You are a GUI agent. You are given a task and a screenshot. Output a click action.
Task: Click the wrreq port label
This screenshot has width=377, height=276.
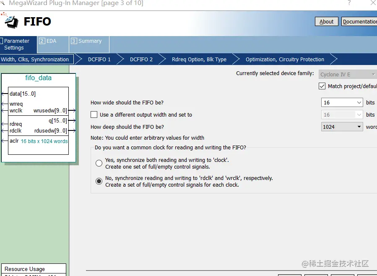point(16,104)
